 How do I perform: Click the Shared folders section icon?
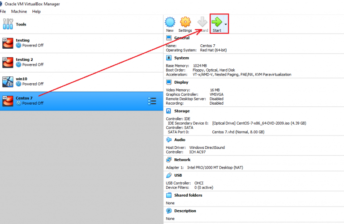tap(169, 195)
